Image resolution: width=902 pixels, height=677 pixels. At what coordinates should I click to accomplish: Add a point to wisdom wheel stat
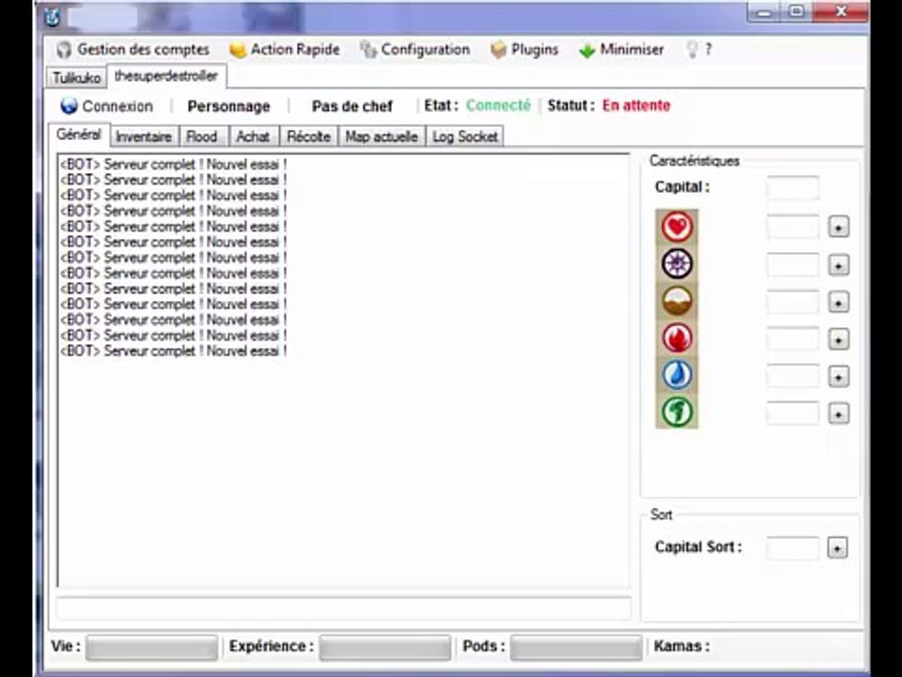coord(838,265)
